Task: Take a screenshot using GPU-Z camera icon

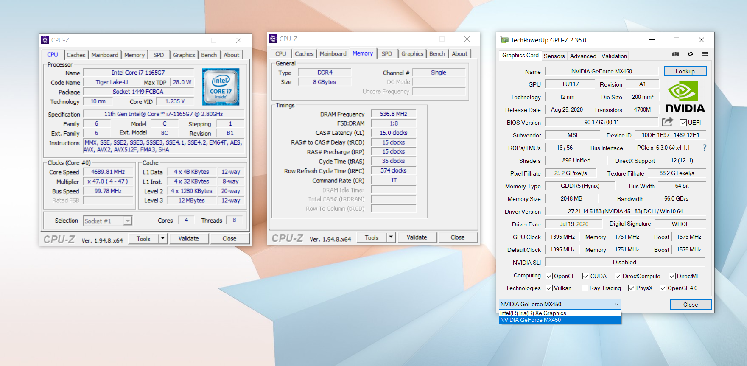Action: pyautogui.click(x=676, y=54)
